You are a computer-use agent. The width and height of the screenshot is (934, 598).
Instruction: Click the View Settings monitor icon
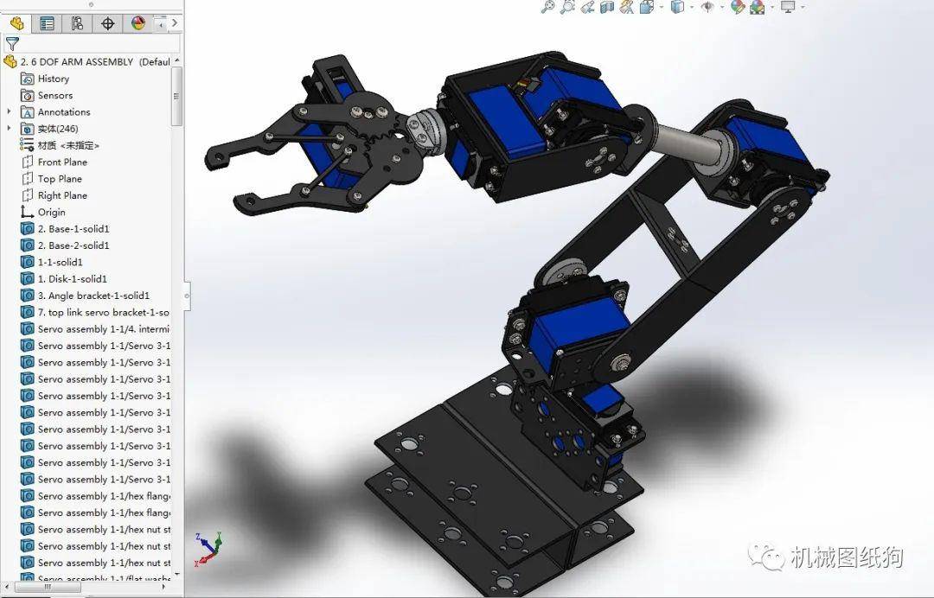click(787, 7)
